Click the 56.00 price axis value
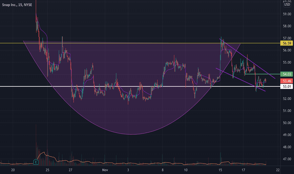Image resolution: width=294 pixels, height=174 pixels. click(x=287, y=50)
